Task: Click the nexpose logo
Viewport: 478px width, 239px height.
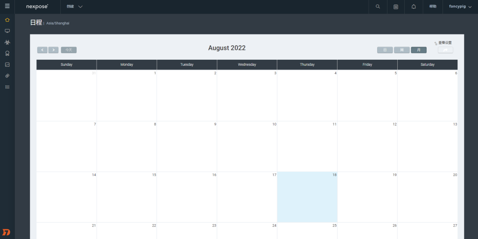Action: 37,7
